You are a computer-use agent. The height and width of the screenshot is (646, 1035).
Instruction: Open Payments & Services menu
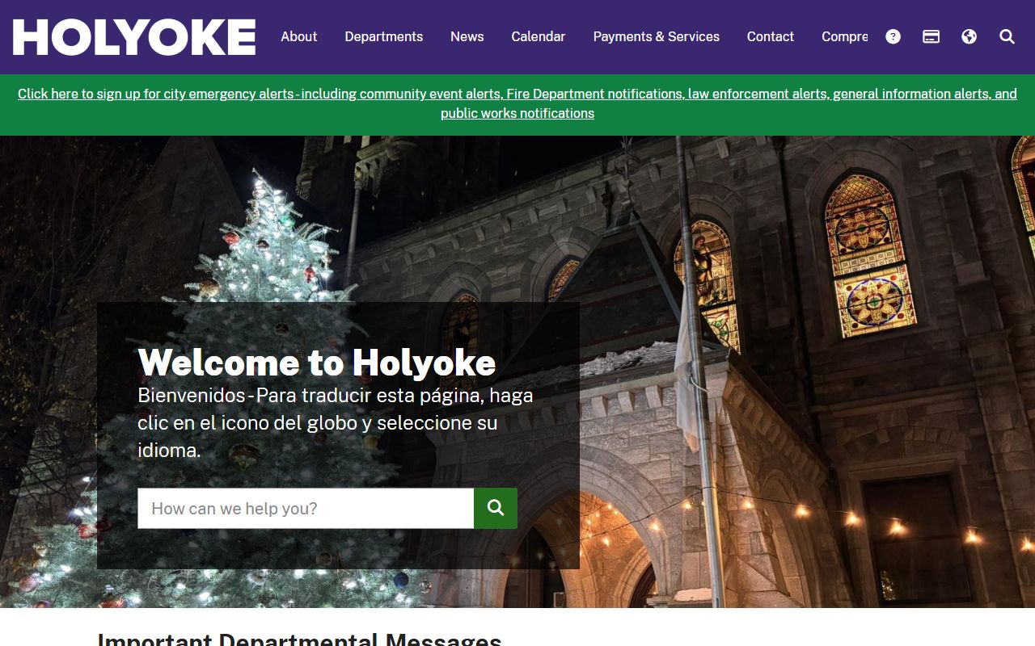point(656,36)
